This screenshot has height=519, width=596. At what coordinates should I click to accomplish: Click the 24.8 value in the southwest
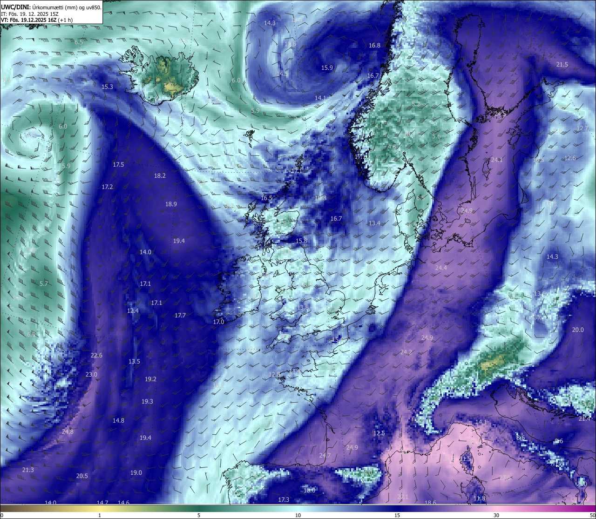coord(68,431)
